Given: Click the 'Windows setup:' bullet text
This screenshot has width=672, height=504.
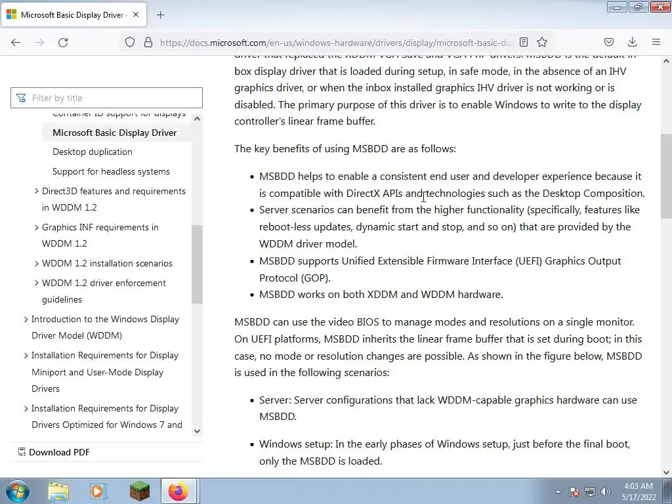Looking at the screenshot, I should (x=296, y=444).
